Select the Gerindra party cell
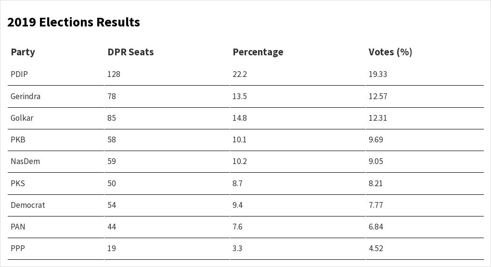Image resolution: width=491 pixels, height=267 pixels. tap(26, 96)
